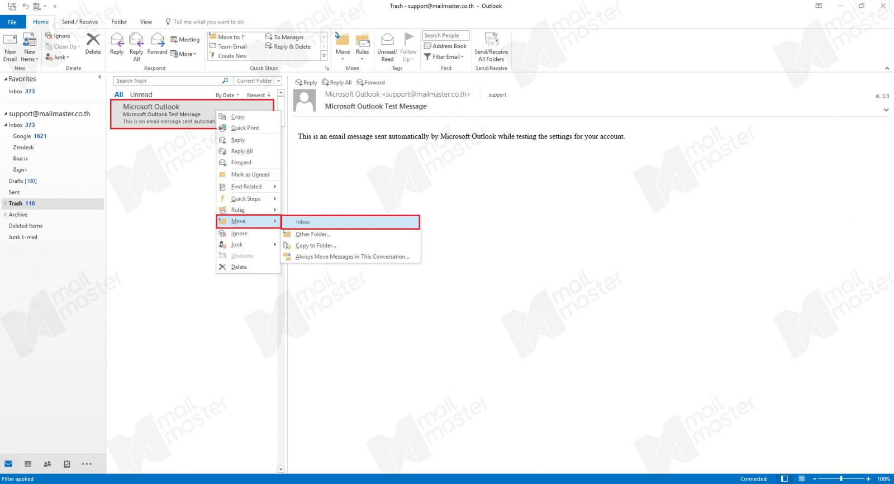Click Reply in the reading pane
This screenshot has height=484, width=894.
coord(306,83)
